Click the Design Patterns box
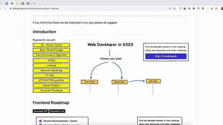Image resolution: width=223 pixels, height=125 pixels. coord(51,85)
